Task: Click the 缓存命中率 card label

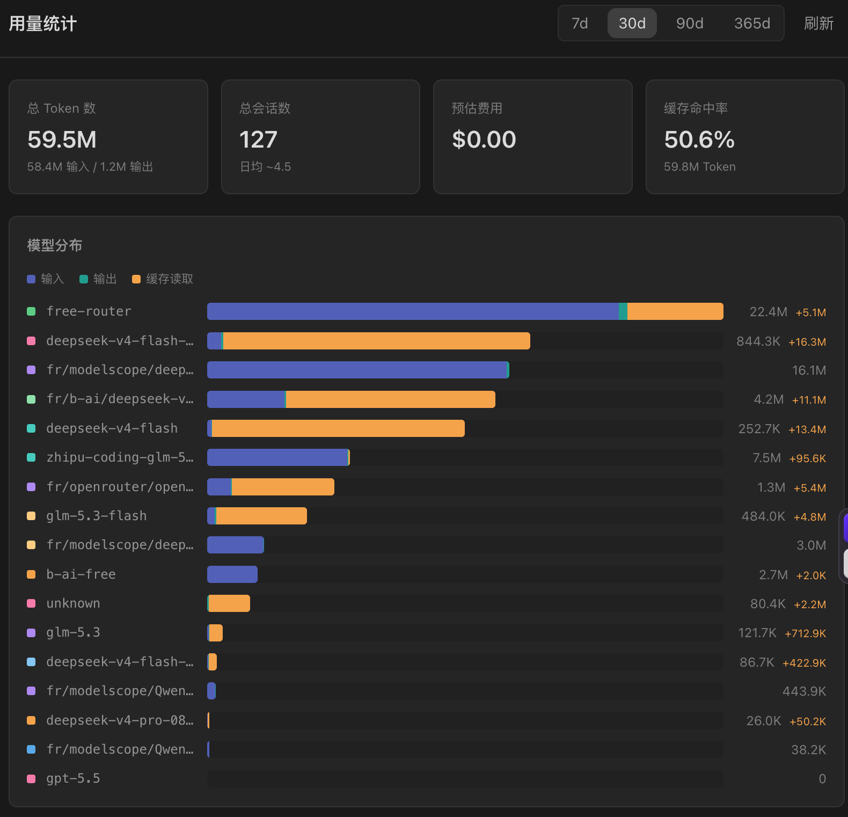Action: pos(696,108)
